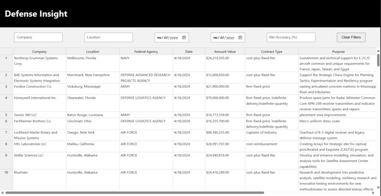The image size is (381, 196).
Task: Focus the Min Accuracy (%) input
Action: 291,37
